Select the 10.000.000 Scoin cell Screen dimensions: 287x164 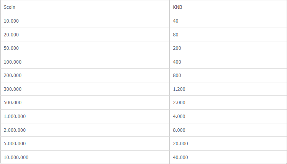tap(85, 157)
